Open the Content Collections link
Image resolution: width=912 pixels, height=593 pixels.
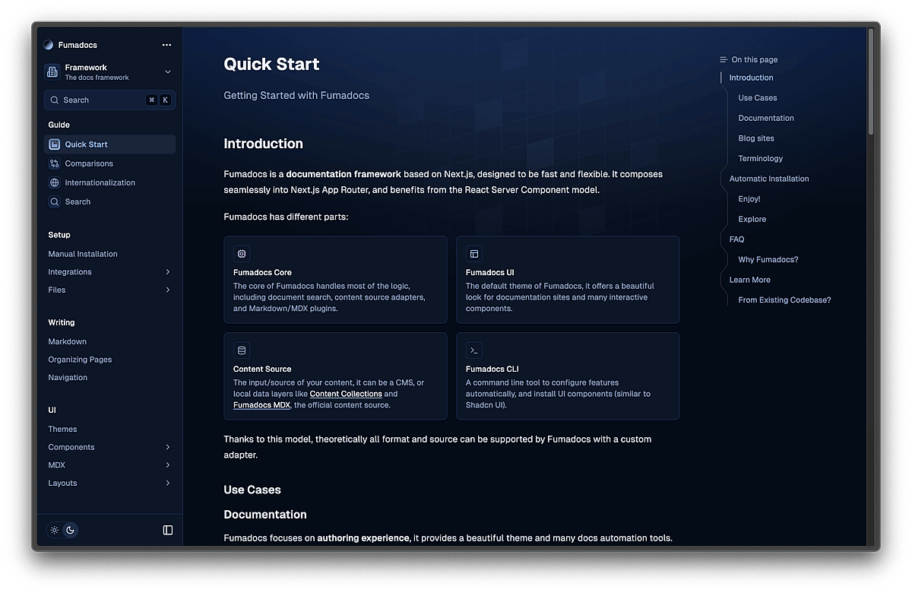coord(346,394)
